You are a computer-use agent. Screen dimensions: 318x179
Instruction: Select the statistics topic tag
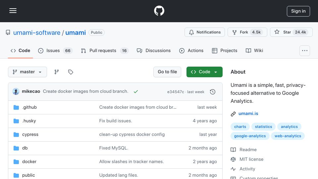click(263, 127)
